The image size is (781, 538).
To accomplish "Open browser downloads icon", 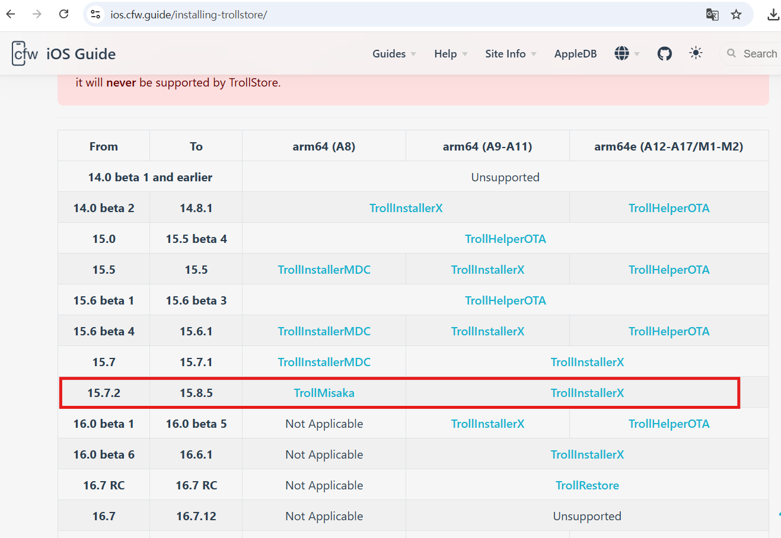I will pyautogui.click(x=773, y=15).
